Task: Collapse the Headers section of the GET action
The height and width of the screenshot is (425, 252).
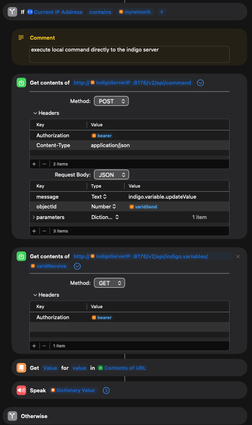Action: (x=35, y=295)
